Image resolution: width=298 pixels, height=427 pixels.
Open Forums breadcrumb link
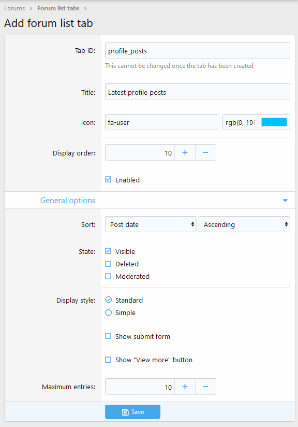click(x=14, y=8)
